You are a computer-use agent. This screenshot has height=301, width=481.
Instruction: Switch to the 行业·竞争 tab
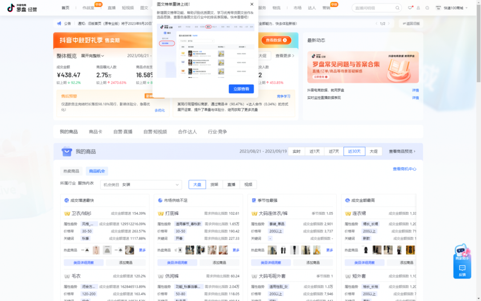[217, 132]
